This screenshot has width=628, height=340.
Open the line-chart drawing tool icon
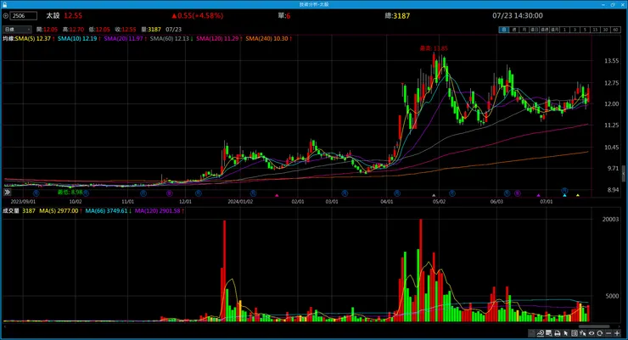tap(541, 333)
